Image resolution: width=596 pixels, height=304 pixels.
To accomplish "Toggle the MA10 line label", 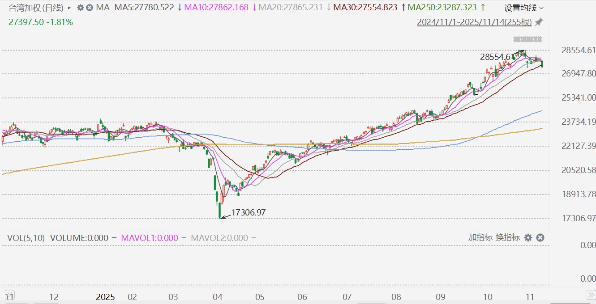I will 218,8.
